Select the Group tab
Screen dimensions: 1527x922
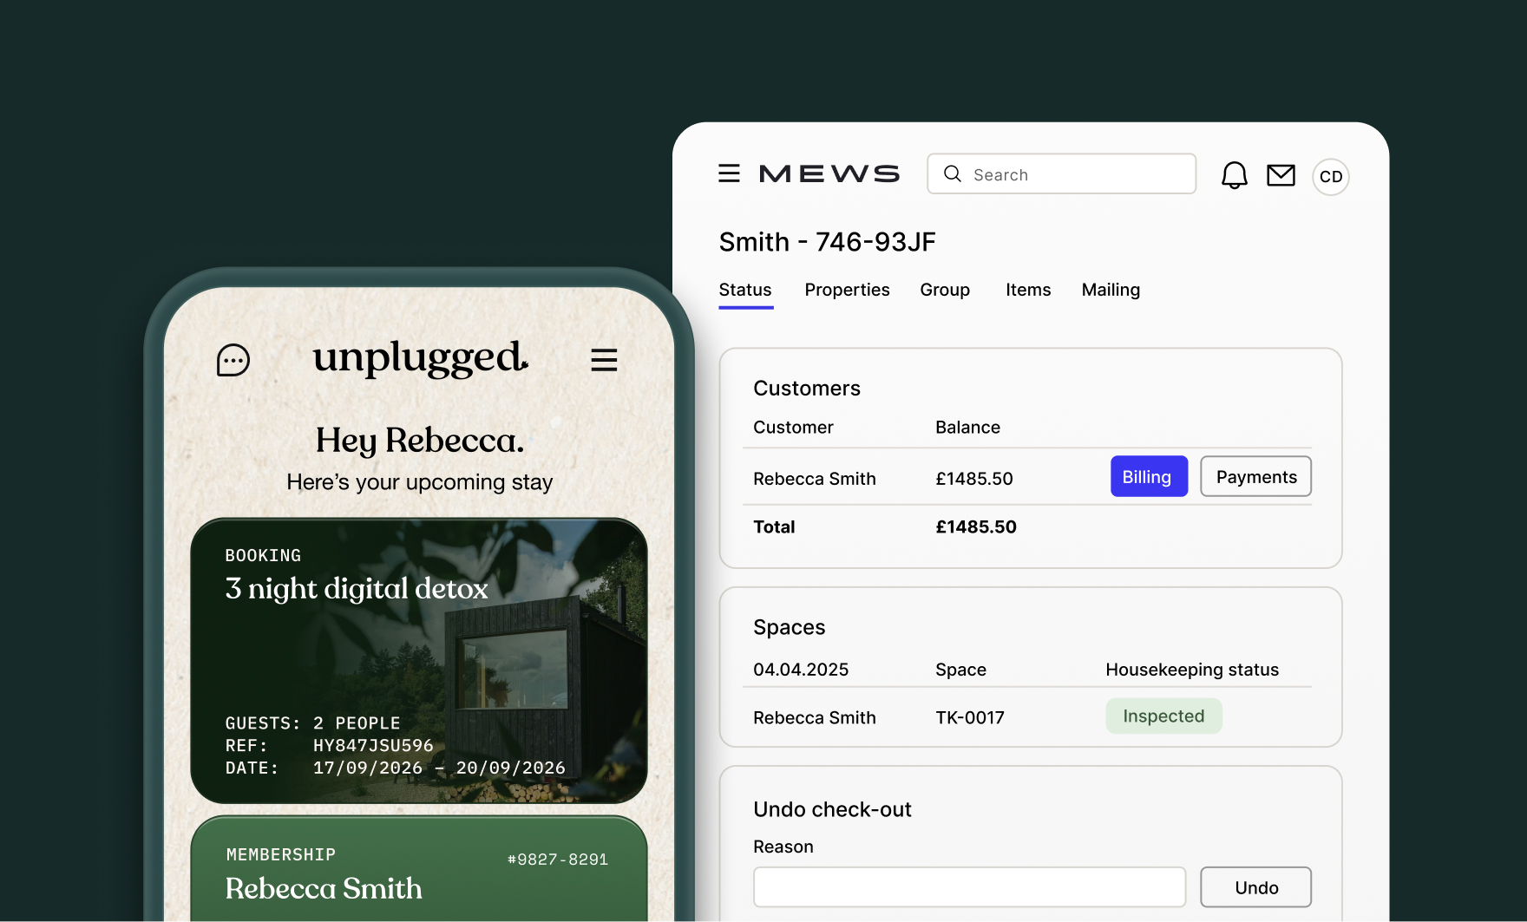coord(945,290)
